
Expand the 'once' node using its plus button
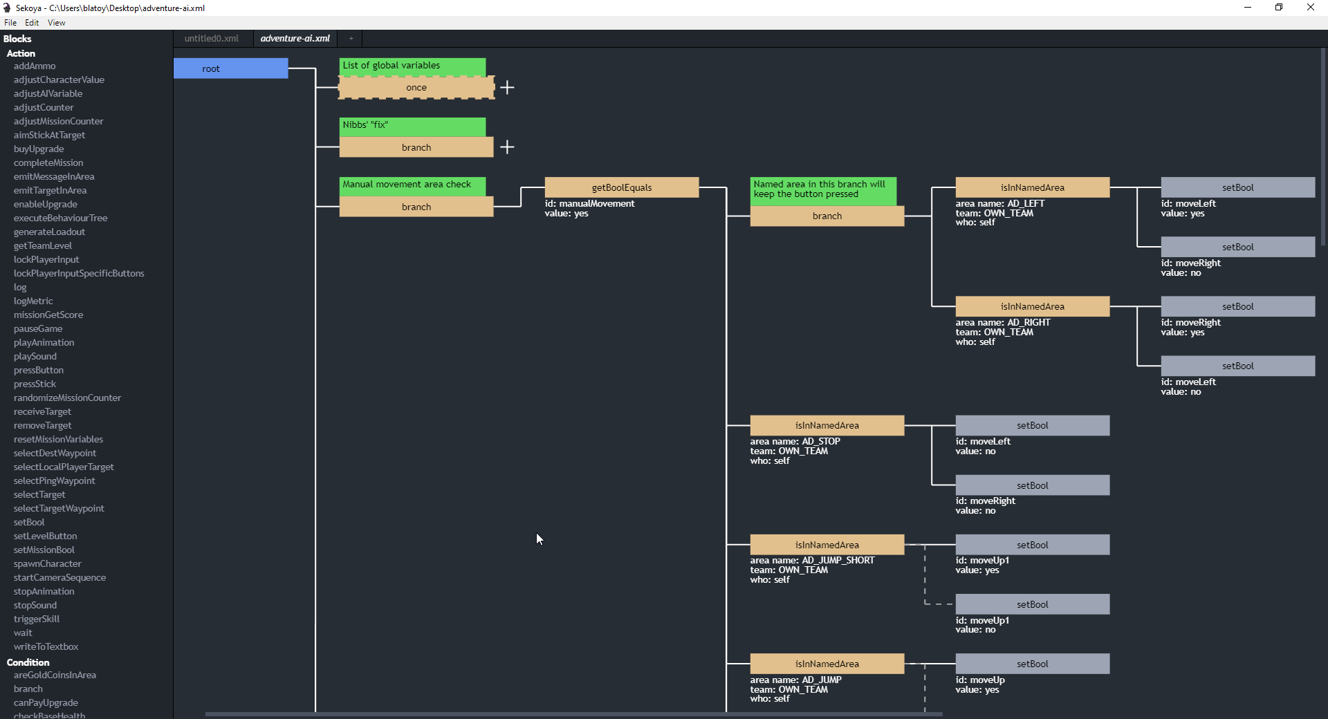click(x=508, y=88)
